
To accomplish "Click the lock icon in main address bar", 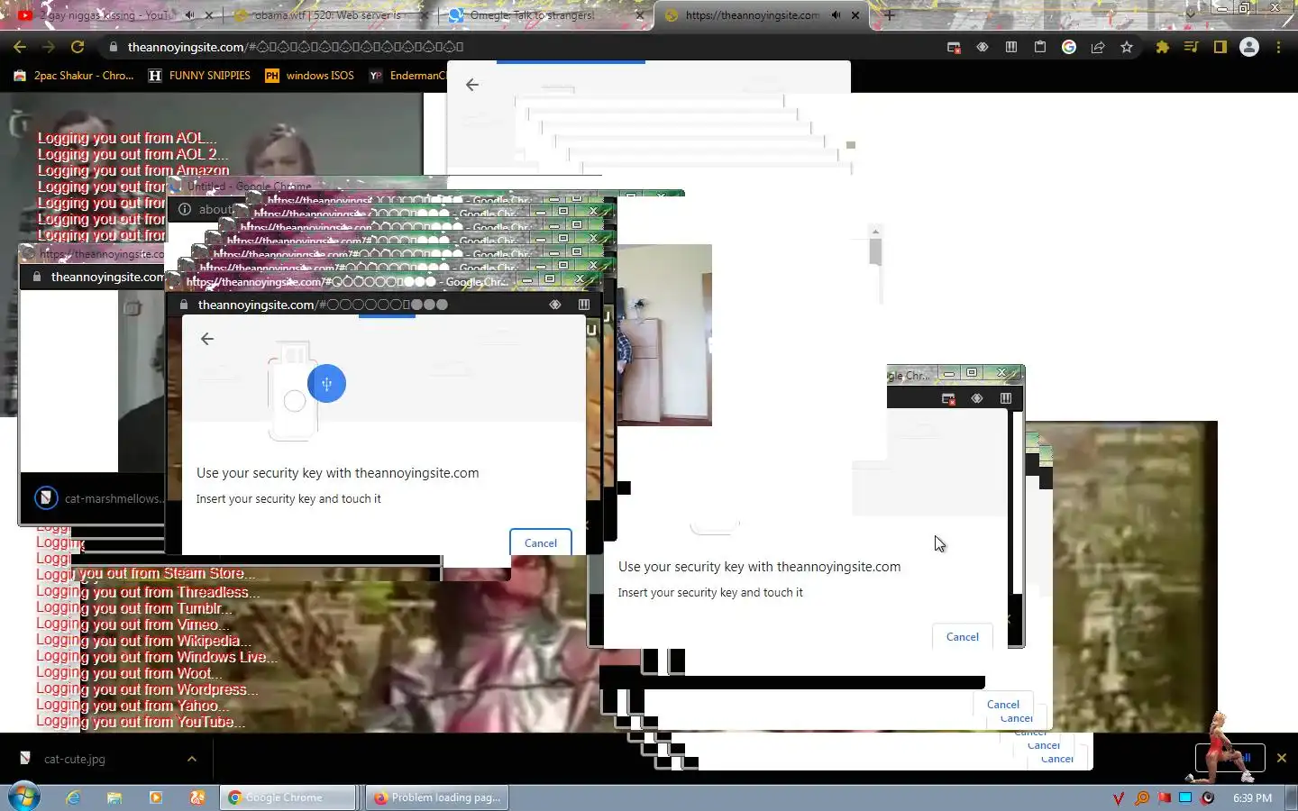I will coord(113,47).
